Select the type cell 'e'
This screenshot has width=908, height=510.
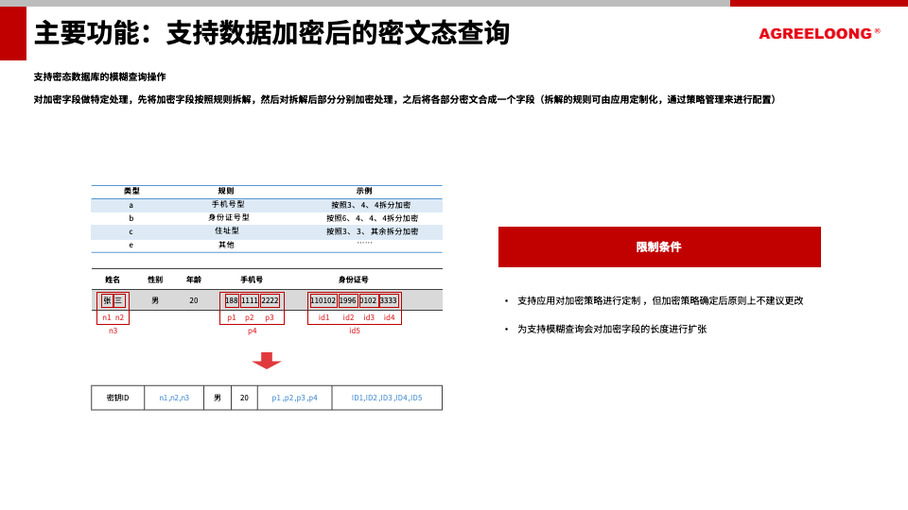(131, 246)
